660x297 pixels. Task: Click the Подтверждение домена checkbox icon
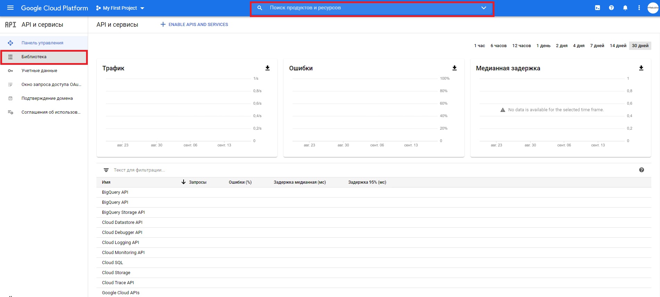[10, 98]
